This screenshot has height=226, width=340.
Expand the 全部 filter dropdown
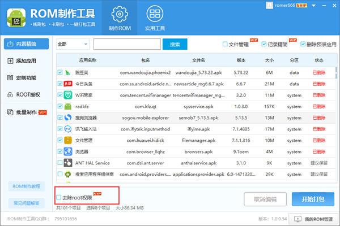tap(72, 44)
